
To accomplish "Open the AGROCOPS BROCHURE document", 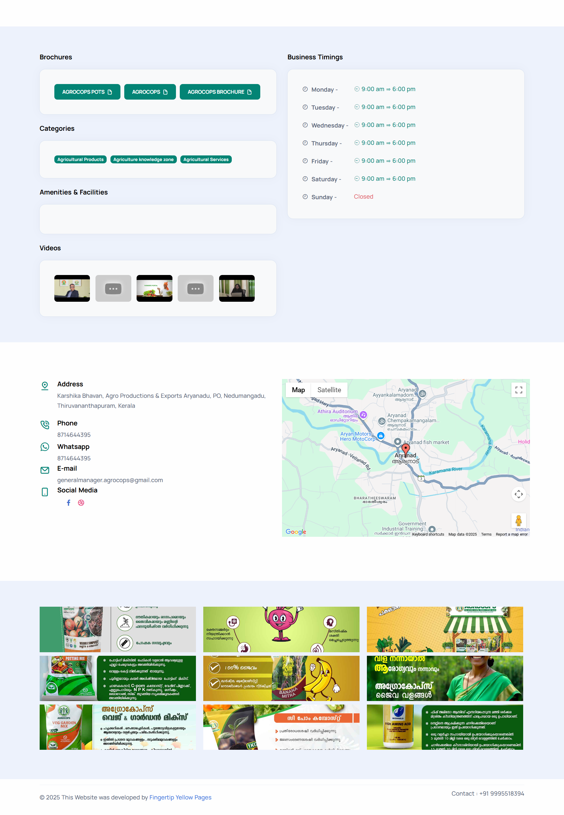I will (220, 92).
